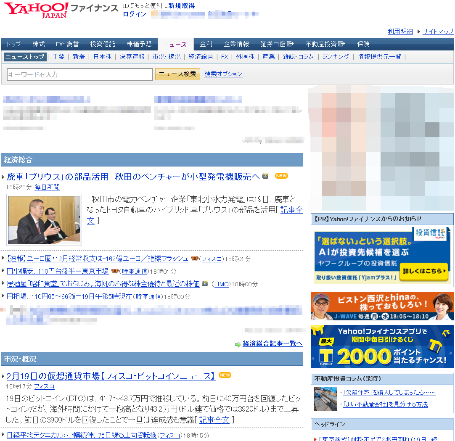Open 検索オプション link
The width and height of the screenshot is (455, 441).
(x=223, y=74)
